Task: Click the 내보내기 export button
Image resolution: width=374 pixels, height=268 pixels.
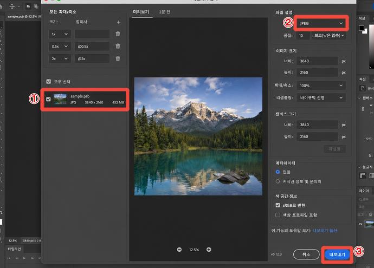Action: tap(337, 254)
